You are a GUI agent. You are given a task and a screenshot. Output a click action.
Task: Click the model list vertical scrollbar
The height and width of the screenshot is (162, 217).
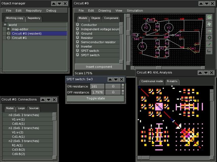(121, 43)
